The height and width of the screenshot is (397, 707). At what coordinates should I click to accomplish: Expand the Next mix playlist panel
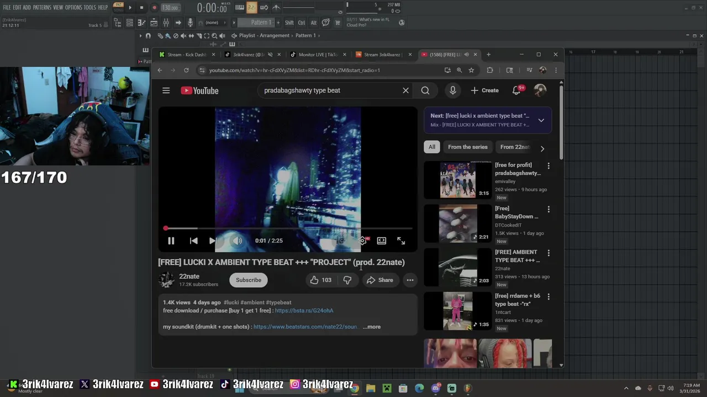541,120
